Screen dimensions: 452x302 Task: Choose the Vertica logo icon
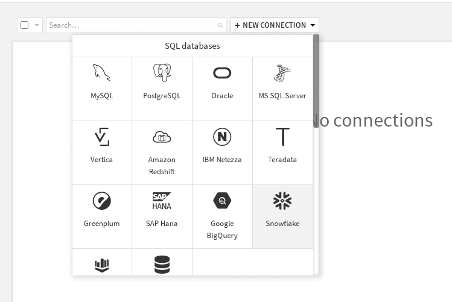click(x=101, y=137)
